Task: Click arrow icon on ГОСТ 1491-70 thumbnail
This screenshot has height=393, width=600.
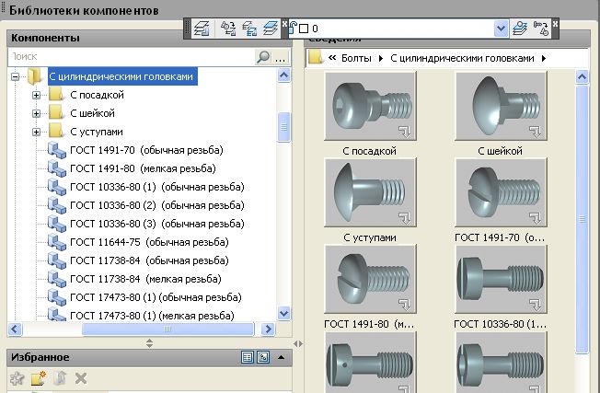Action: coord(535,218)
